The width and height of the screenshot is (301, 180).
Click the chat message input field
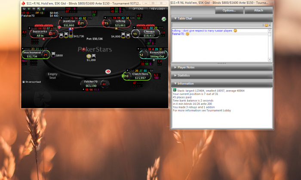[x=217, y=25]
